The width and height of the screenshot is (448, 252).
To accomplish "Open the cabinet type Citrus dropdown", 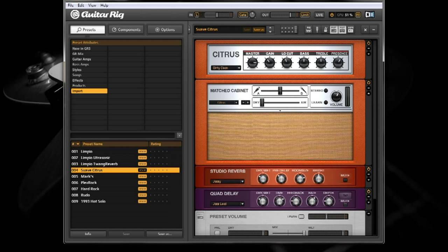I will pos(224,103).
